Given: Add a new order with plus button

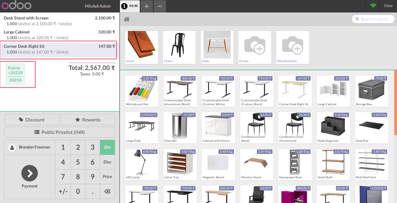Looking at the screenshot, I should click(146, 6).
